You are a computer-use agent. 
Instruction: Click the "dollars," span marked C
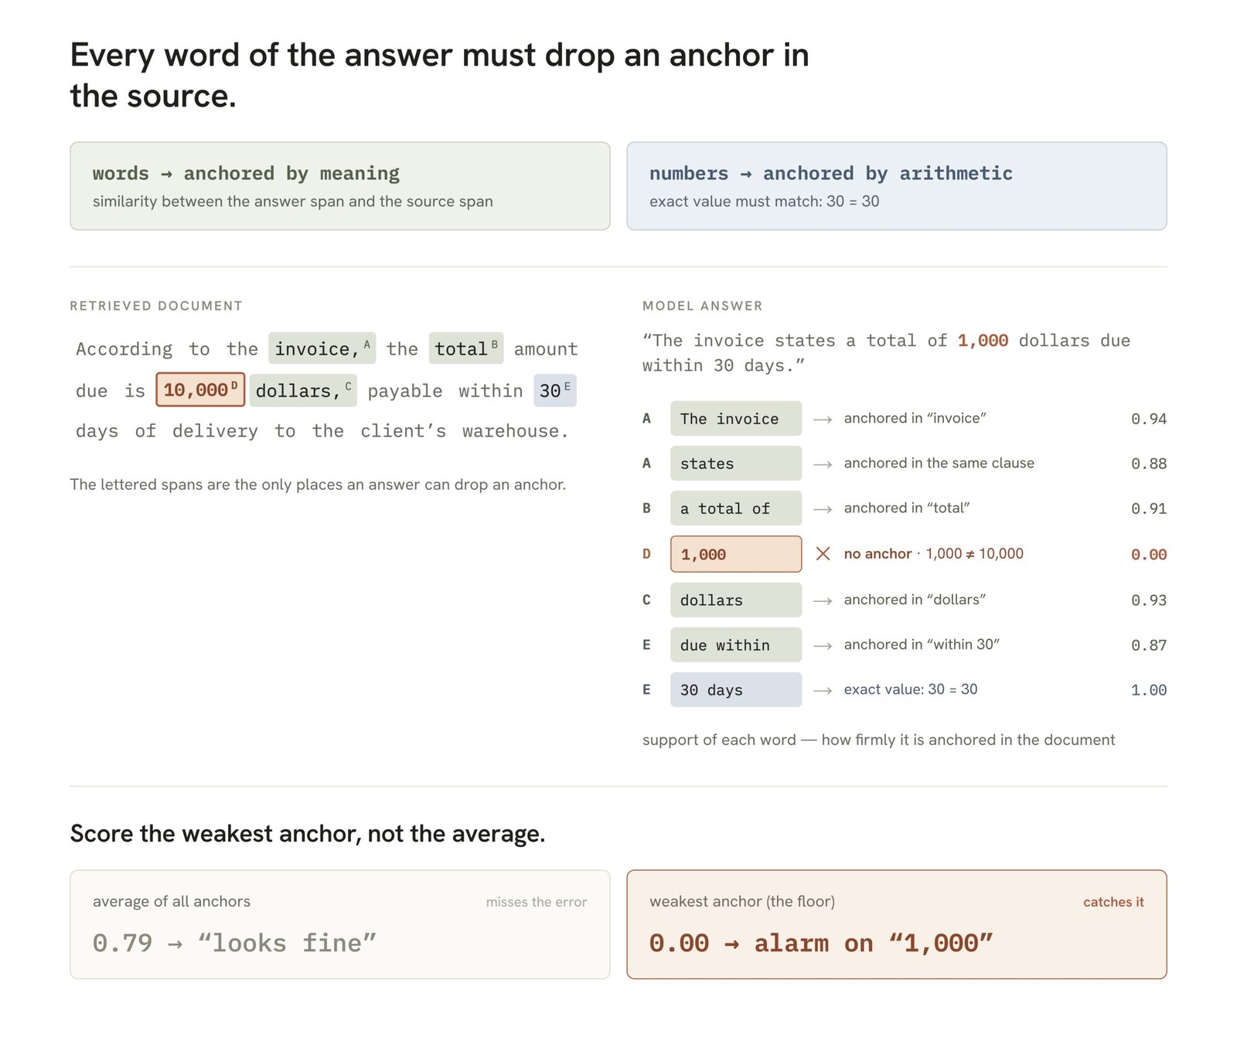point(303,390)
